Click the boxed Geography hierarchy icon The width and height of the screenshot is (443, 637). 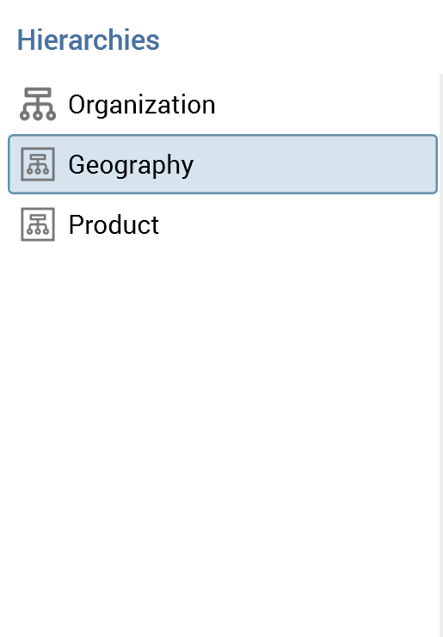38,164
